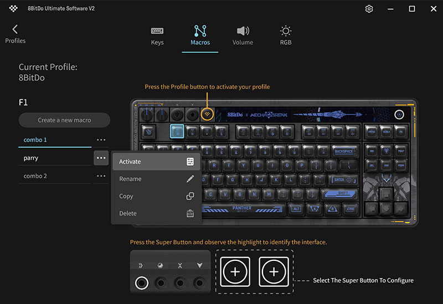Viewport: 443px width, 304px height.
Task: Open options menu for combo 2
Action: 101,176
